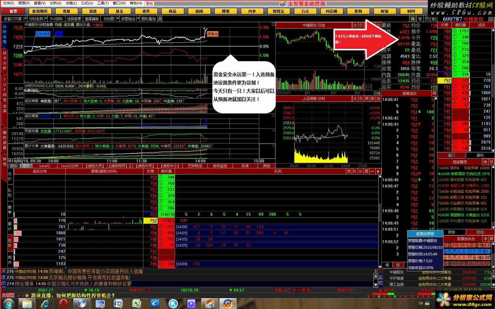Image resolution: width=495 pixels, height=309 pixels.
Task: Click the 全 button in 股票池状态 header
Action: [485, 239]
